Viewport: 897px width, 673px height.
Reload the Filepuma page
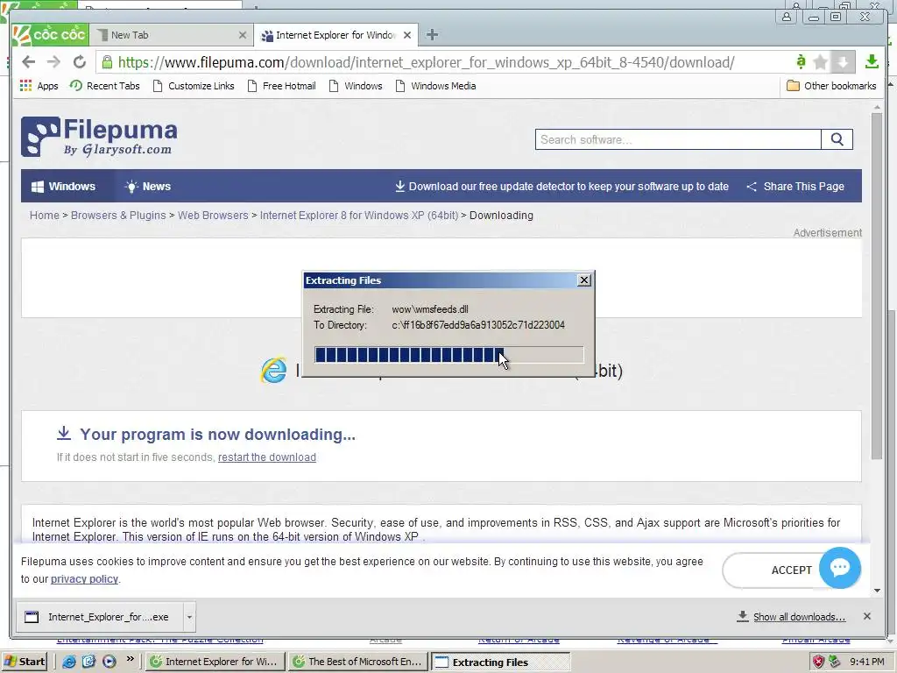tap(80, 62)
